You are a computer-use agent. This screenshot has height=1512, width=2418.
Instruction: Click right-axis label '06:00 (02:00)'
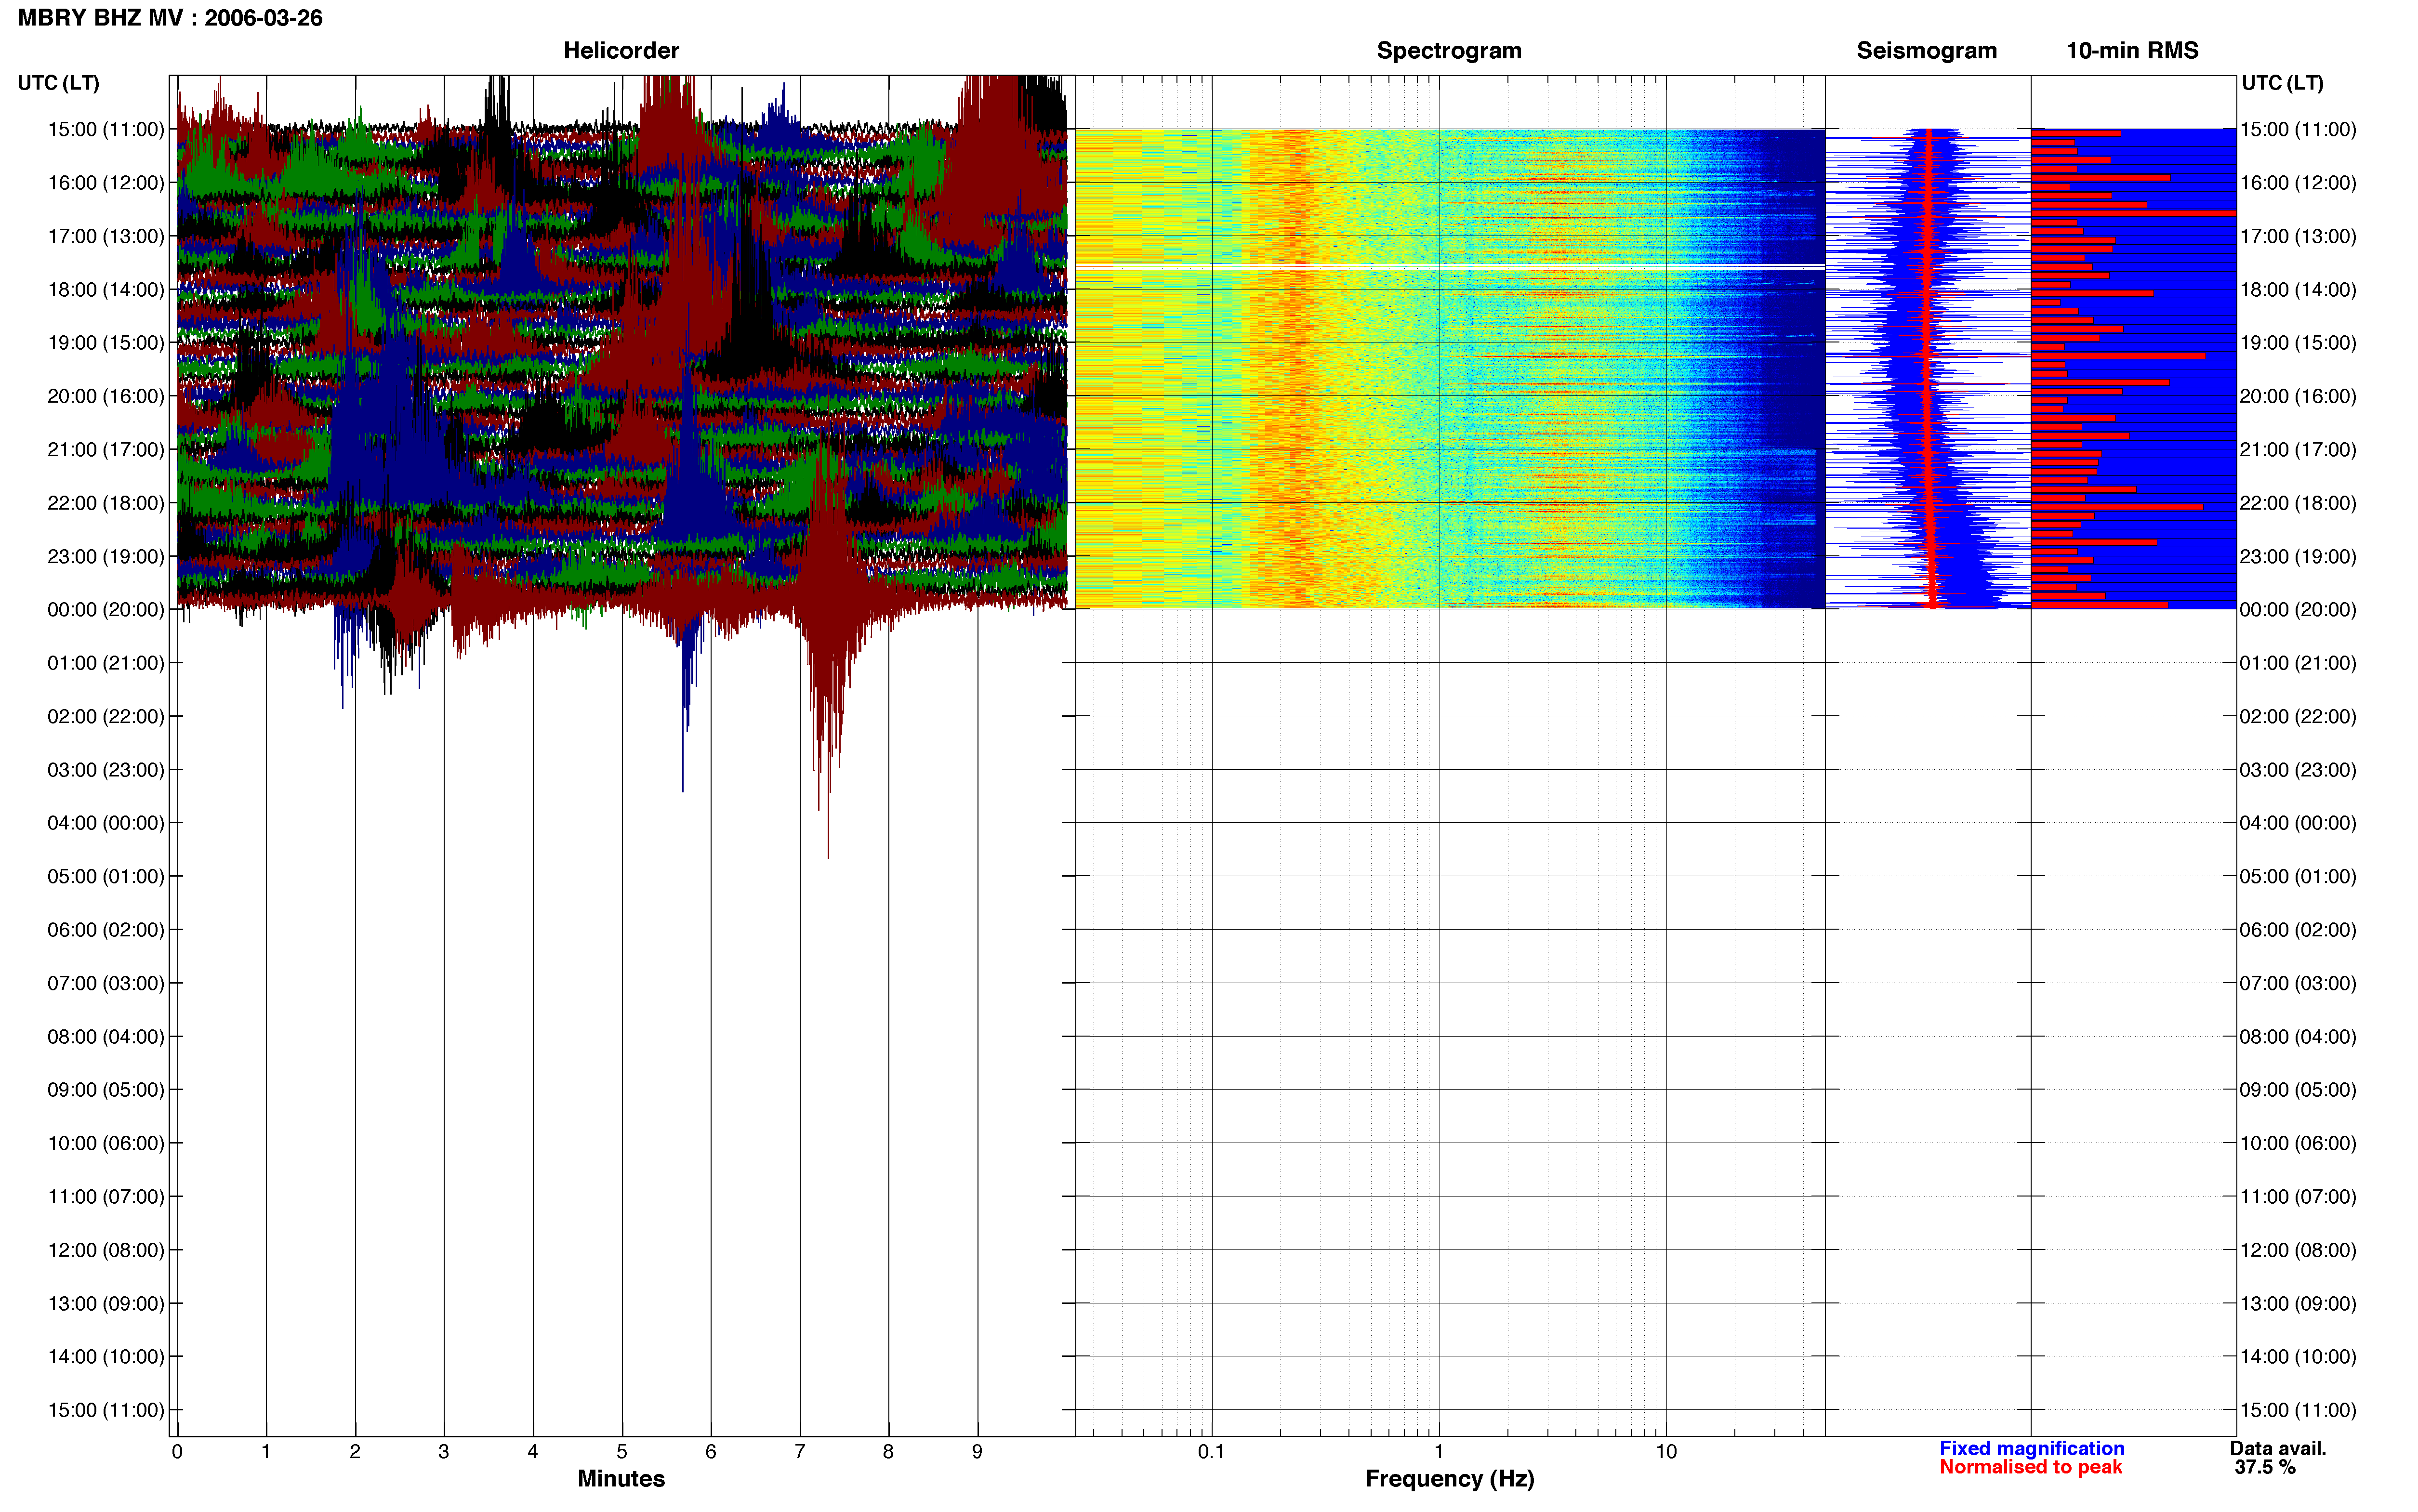[x=2298, y=930]
